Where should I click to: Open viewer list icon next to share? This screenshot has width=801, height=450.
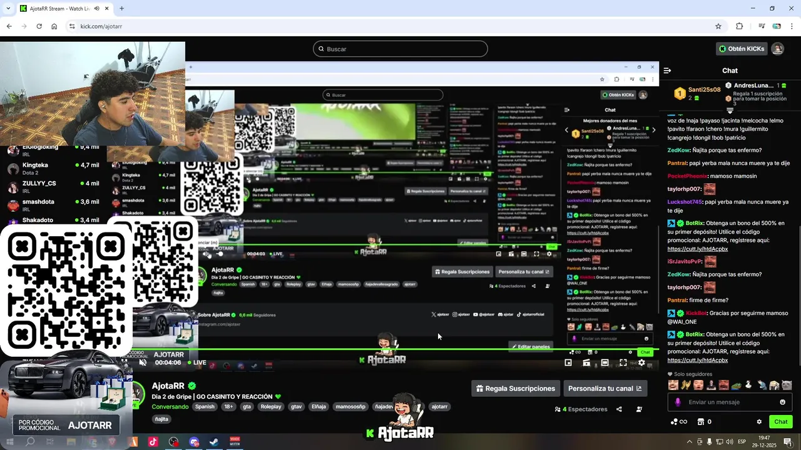tap(639, 409)
